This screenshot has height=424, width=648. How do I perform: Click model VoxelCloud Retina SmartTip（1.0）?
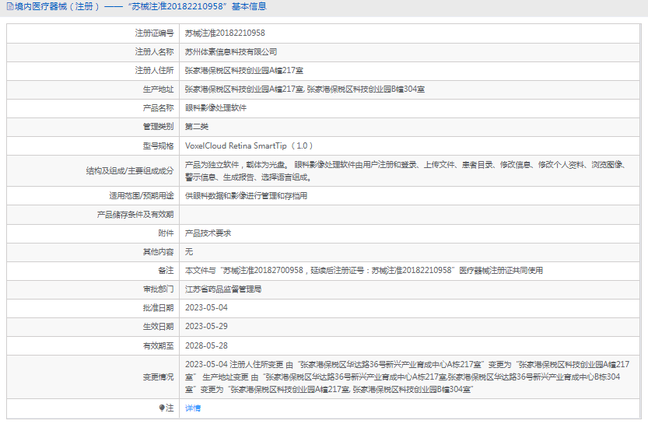249,145
